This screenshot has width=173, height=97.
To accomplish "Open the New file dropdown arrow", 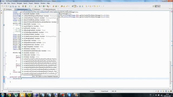I will 4,6.
